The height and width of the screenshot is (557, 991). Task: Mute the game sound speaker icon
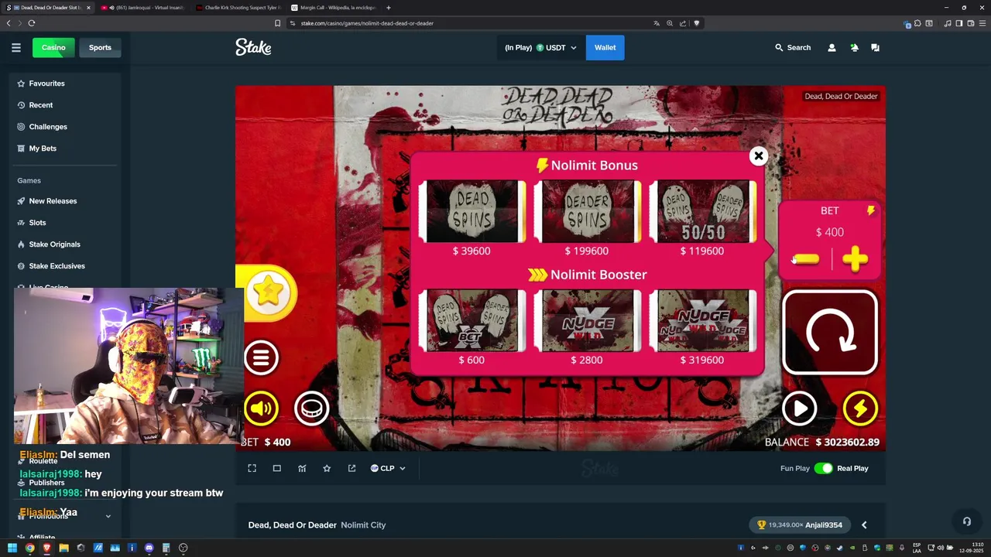pyautogui.click(x=261, y=408)
